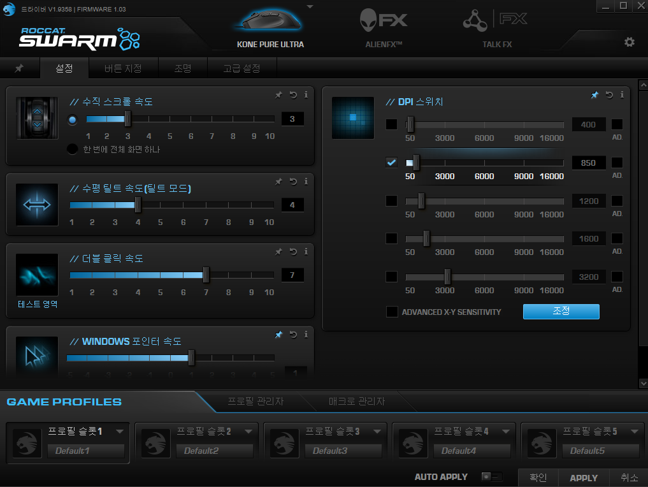648x487 pixels.
Task: Uncheck the 850 DPI level checkbox
Action: pyautogui.click(x=391, y=163)
